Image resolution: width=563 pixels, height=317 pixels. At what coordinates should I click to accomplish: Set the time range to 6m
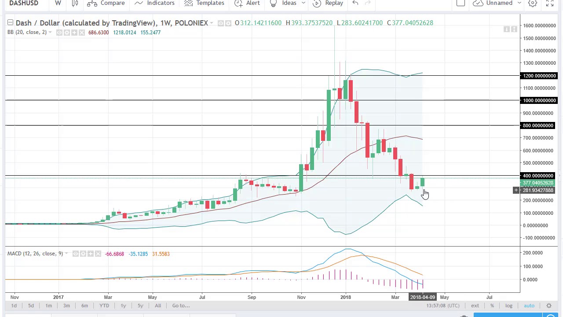coord(84,306)
